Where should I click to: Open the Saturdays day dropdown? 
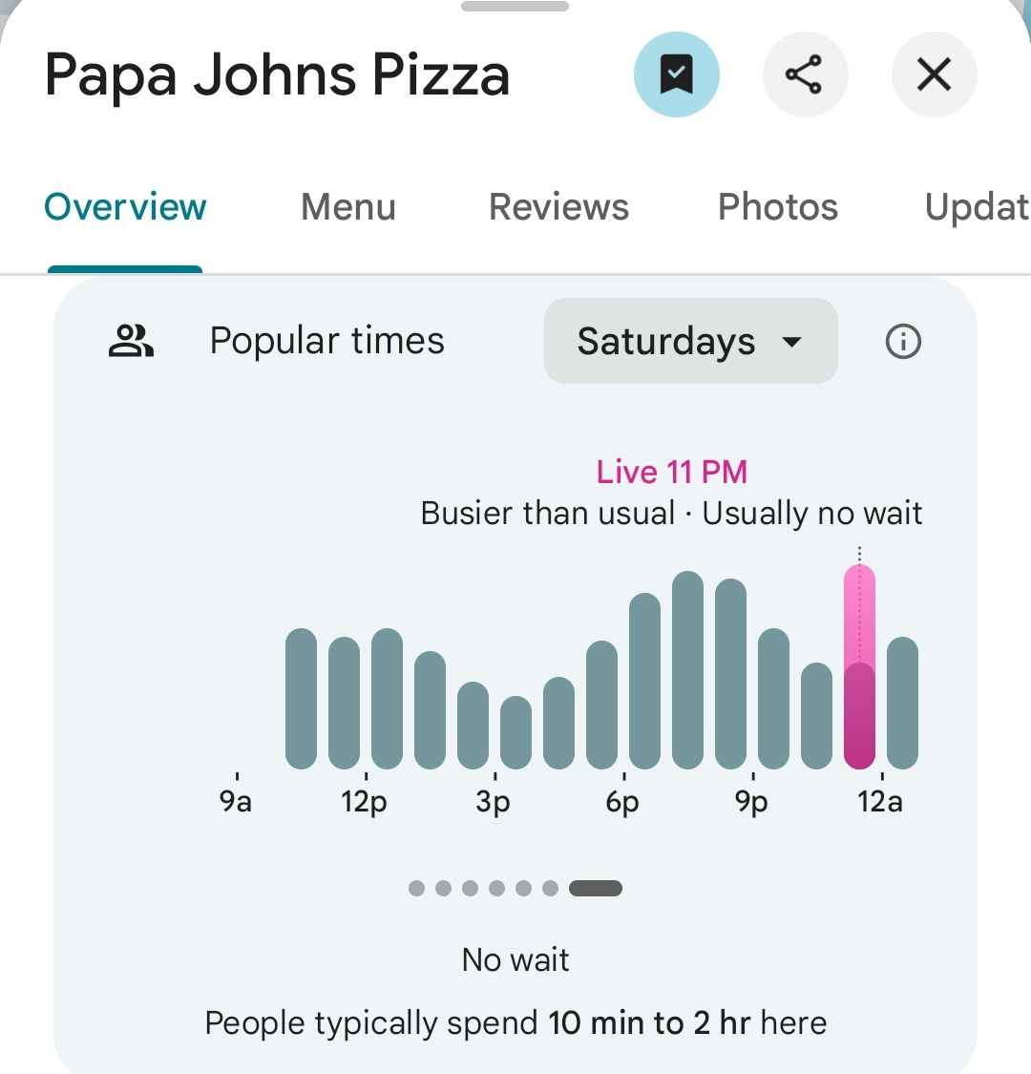coord(690,341)
